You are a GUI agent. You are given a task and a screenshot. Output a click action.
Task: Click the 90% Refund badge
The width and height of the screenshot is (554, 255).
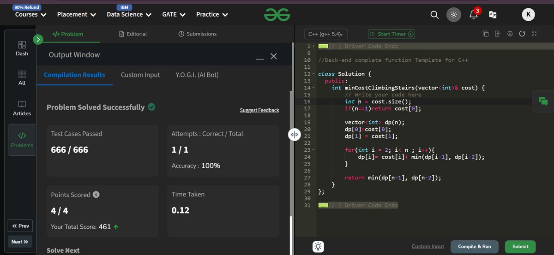tap(27, 7)
